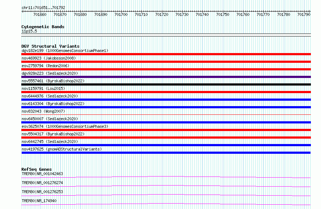Click the magenta gene line under NM_001042463
This screenshot has width=321, height=209.
tap(166, 177)
